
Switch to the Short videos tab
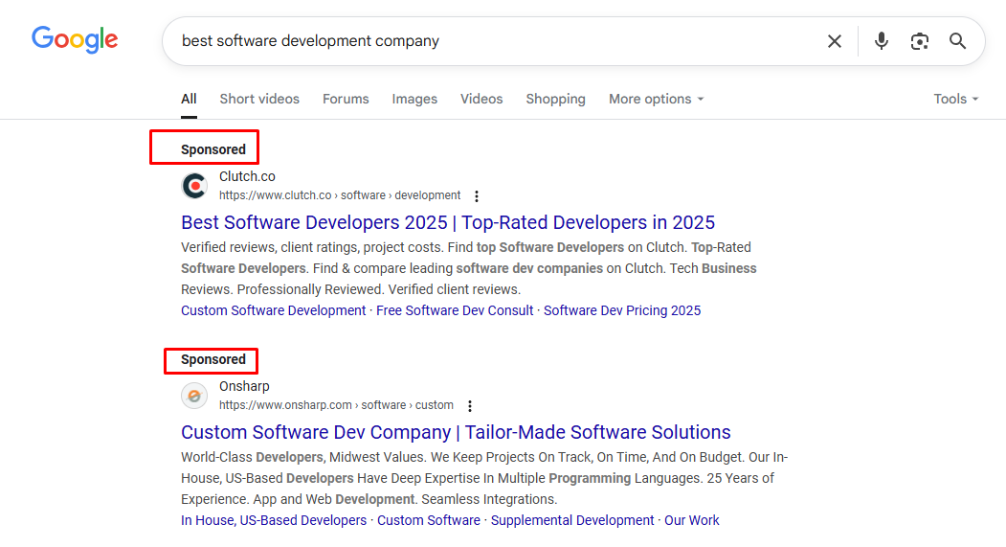click(x=259, y=99)
